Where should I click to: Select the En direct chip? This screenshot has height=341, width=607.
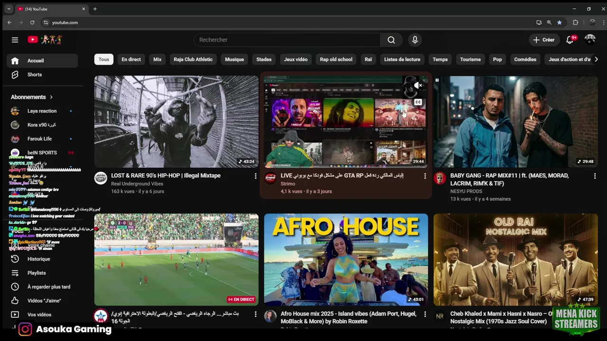(131, 59)
